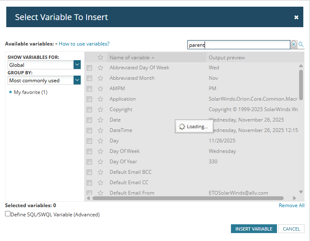Click scroll down arrow of list
310x241 pixels.
(x=301, y=192)
